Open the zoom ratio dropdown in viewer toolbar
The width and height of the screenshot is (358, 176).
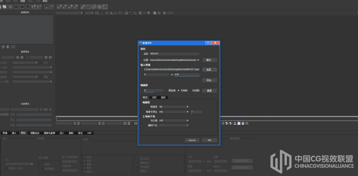pos(89,13)
